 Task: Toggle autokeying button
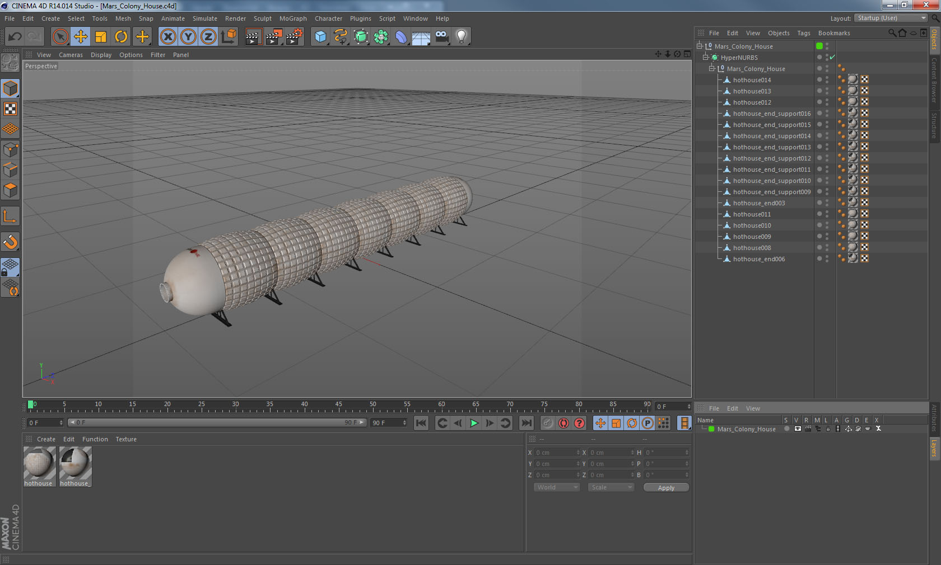pos(563,423)
